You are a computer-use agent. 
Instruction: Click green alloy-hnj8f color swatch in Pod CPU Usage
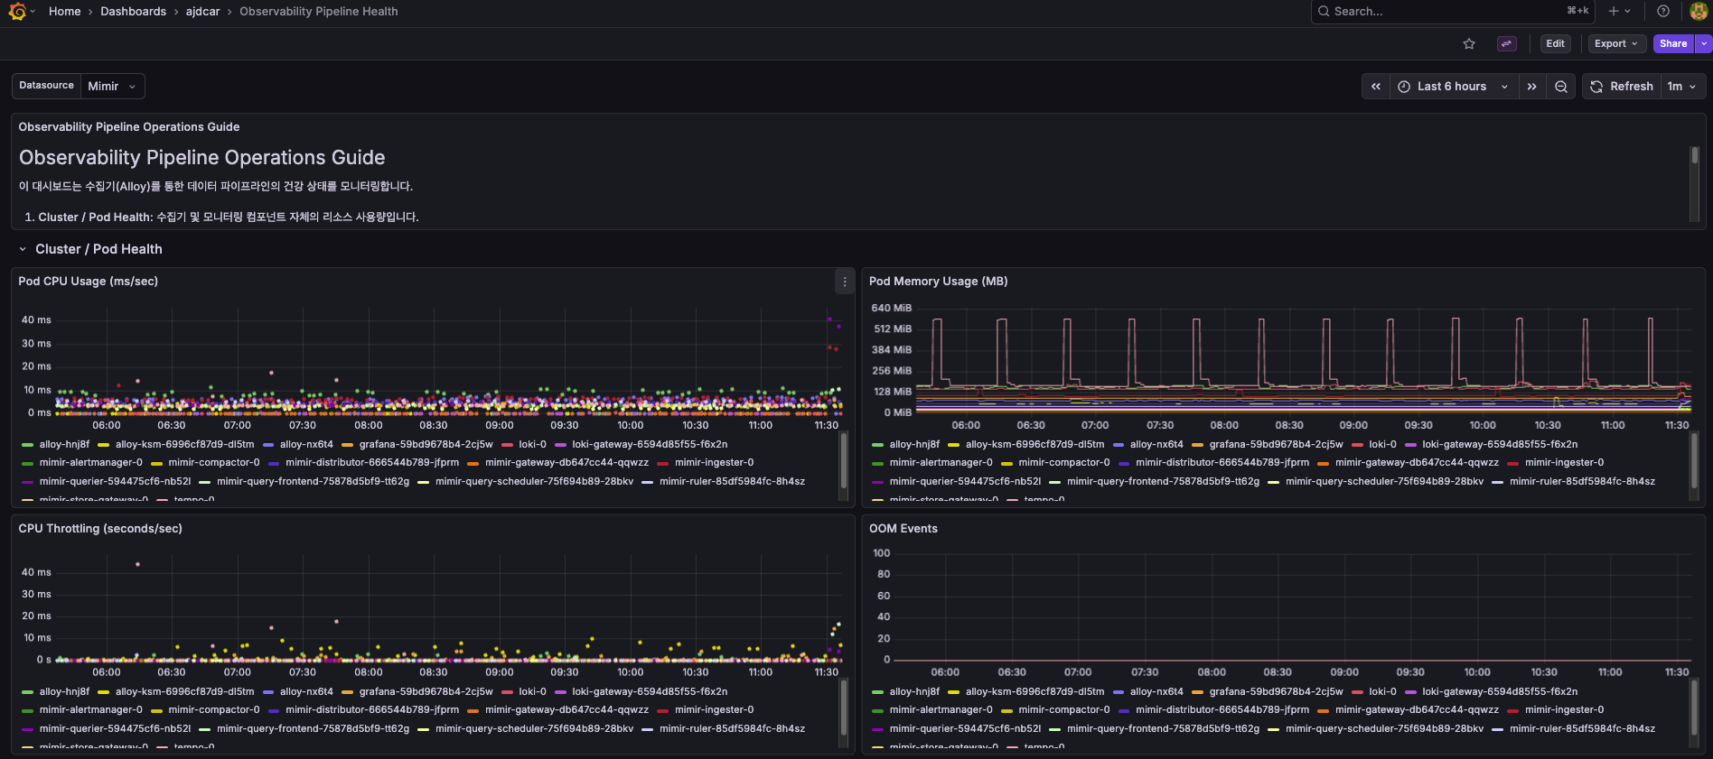tap(28, 444)
